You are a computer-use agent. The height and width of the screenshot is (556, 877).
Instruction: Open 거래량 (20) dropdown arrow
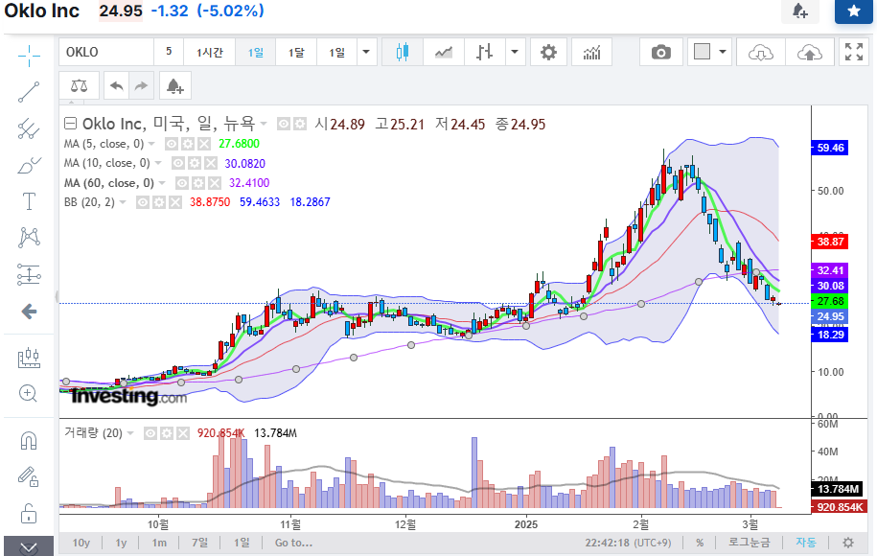click(x=130, y=433)
